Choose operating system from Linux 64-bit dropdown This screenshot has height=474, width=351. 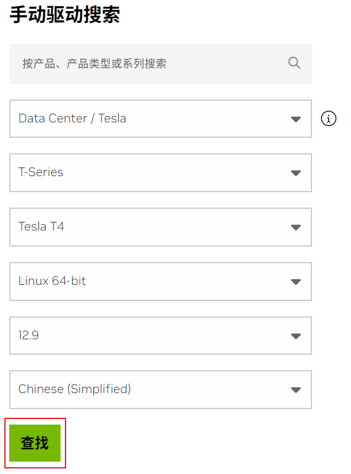pyautogui.click(x=161, y=281)
